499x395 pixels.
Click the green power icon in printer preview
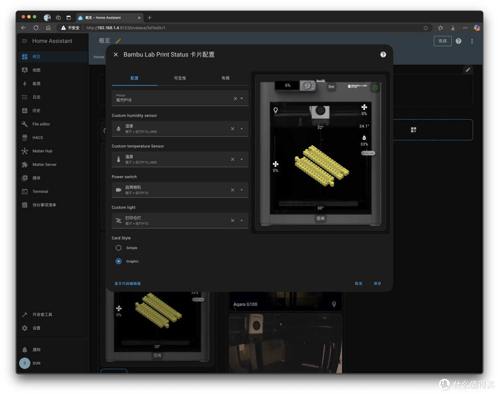point(375,87)
